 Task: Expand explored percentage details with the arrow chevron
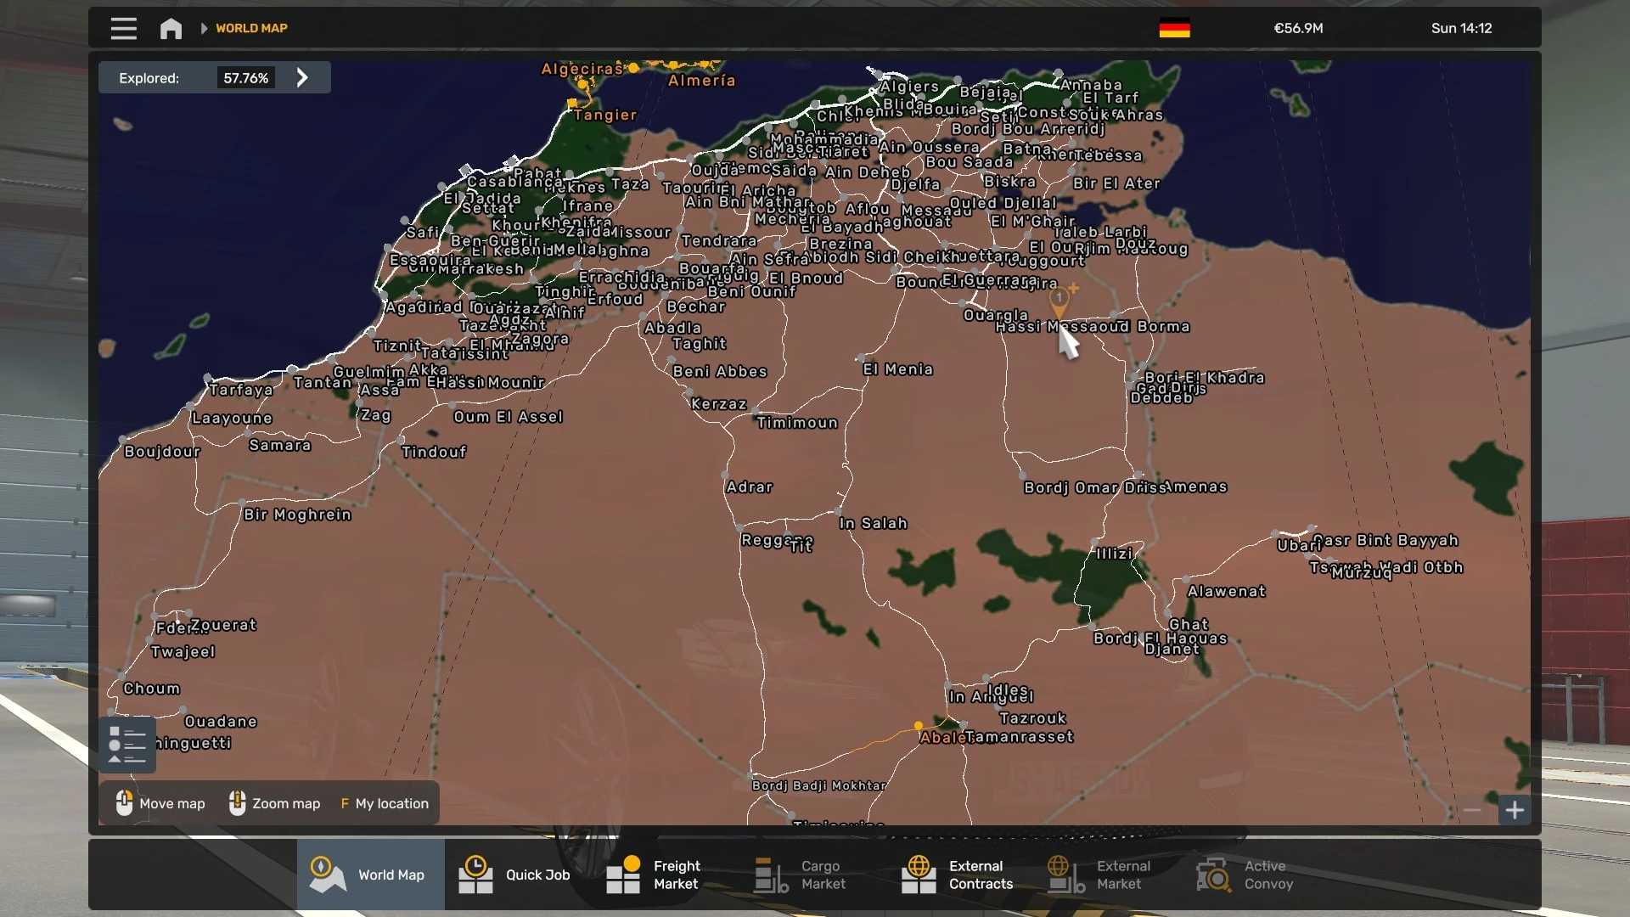(302, 77)
